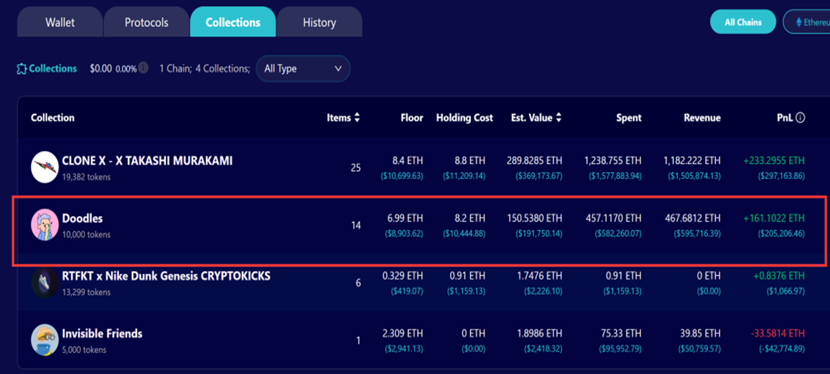This screenshot has height=374, width=830.
Task: Click the Items count 25
Action: pos(356,168)
